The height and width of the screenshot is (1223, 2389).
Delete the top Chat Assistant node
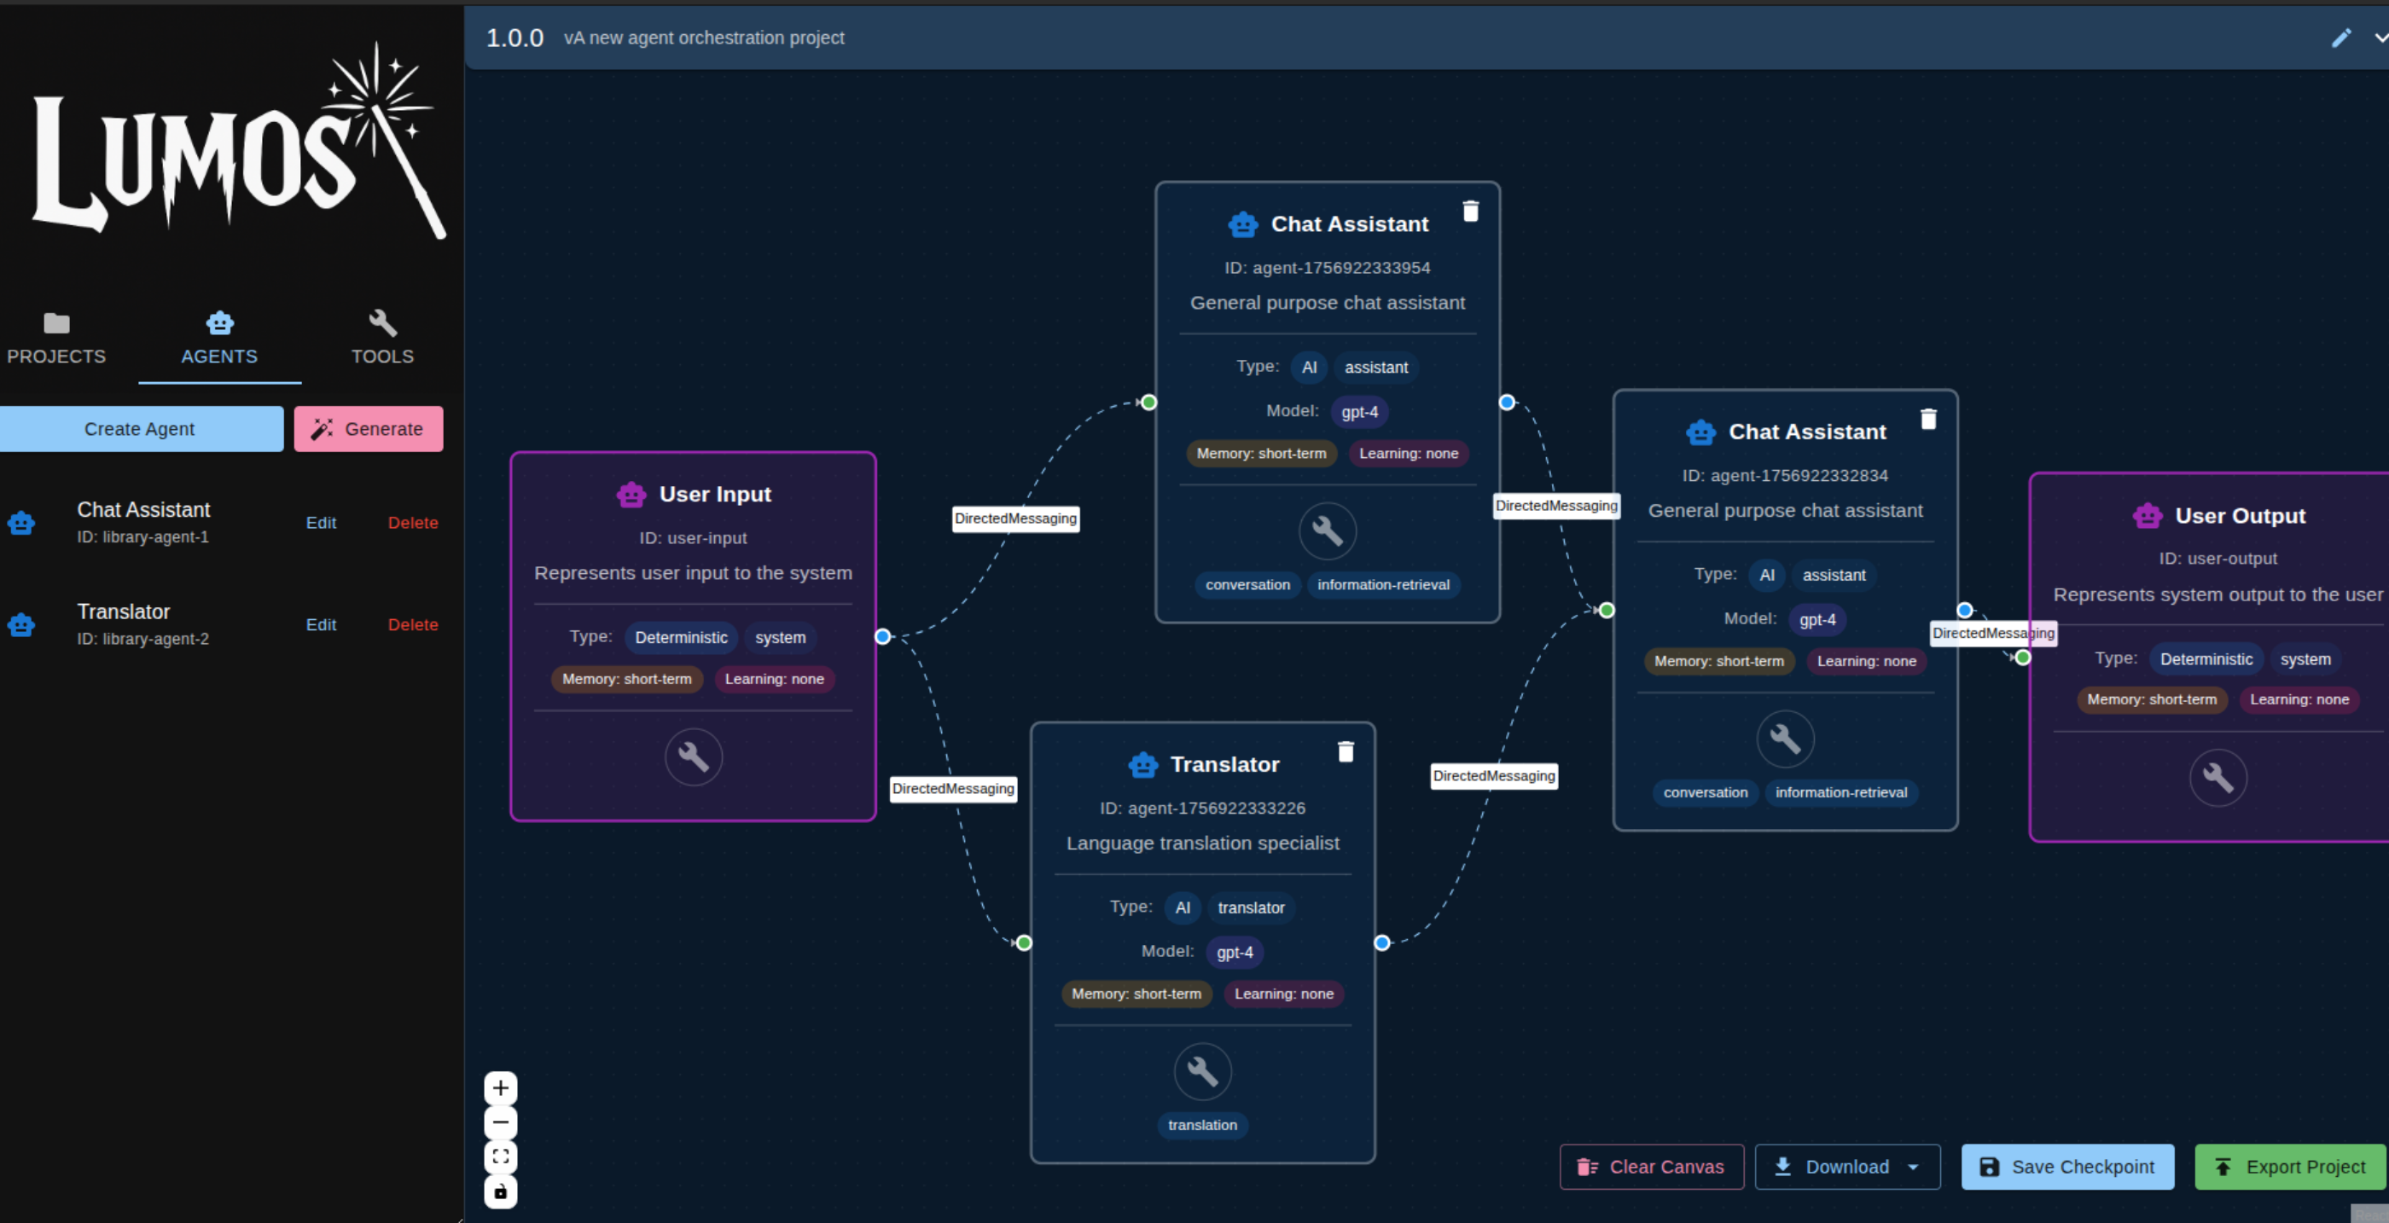[1470, 212]
